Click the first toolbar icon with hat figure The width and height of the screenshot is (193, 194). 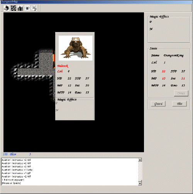(x=6, y=8)
